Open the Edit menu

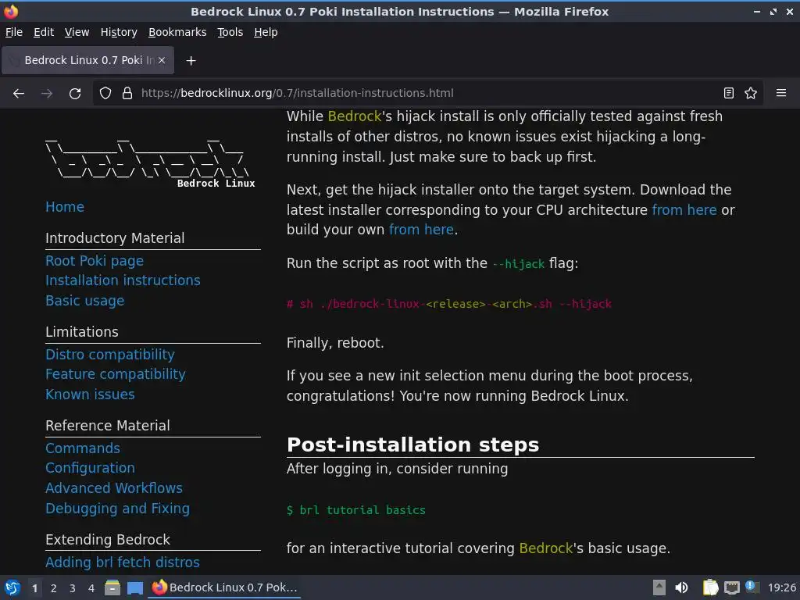tap(44, 32)
